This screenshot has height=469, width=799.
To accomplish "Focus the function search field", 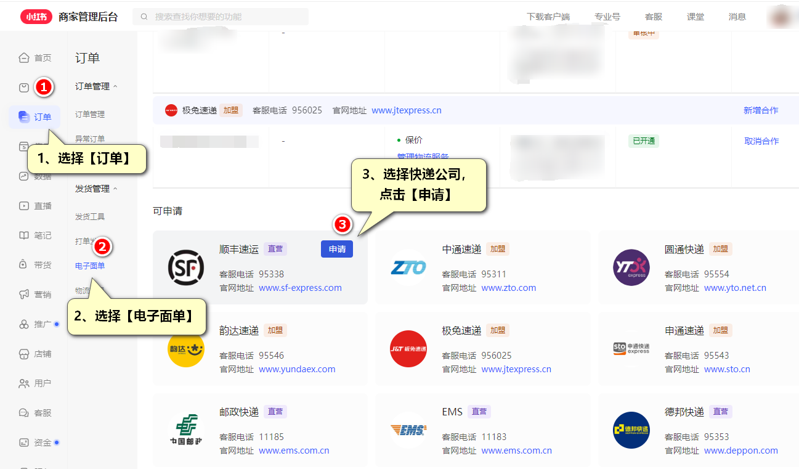I will pyautogui.click(x=222, y=17).
